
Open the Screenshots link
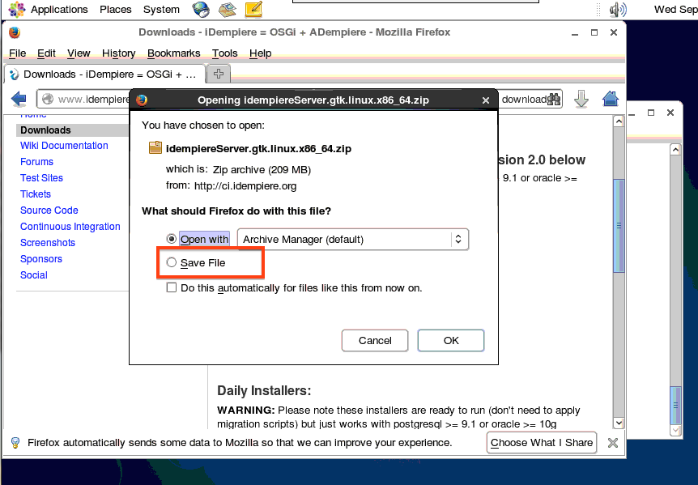click(48, 243)
